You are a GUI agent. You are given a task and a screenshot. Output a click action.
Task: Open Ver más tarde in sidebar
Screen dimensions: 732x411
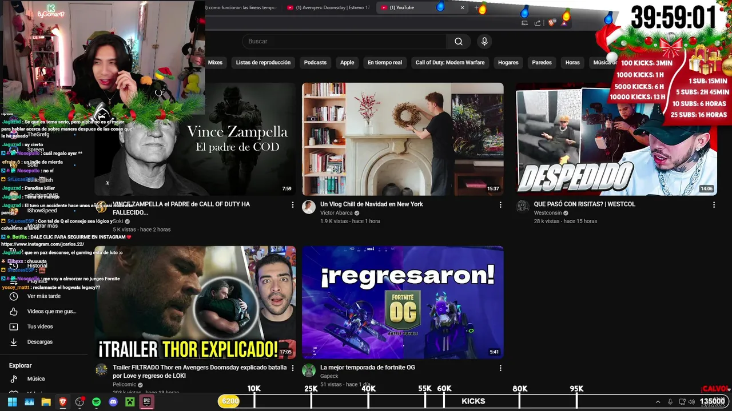click(x=44, y=296)
